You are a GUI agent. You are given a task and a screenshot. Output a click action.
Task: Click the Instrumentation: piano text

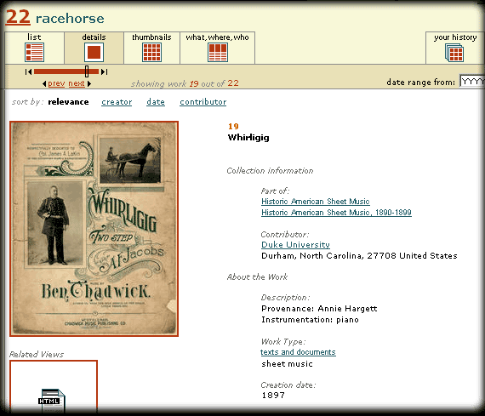[310, 320]
